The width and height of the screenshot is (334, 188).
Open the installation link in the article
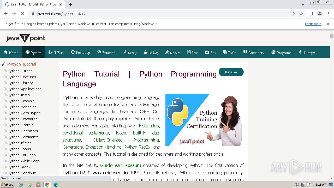coord(149,126)
